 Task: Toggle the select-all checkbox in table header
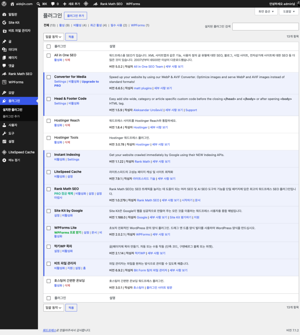(49, 46)
